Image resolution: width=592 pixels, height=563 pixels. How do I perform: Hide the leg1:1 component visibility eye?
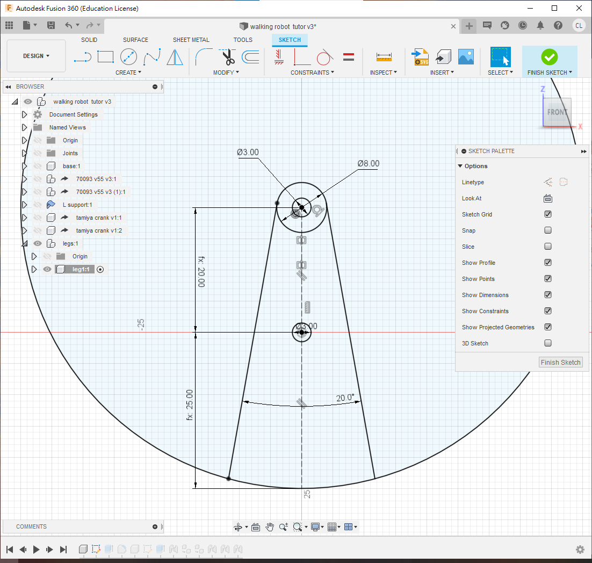coord(47,269)
